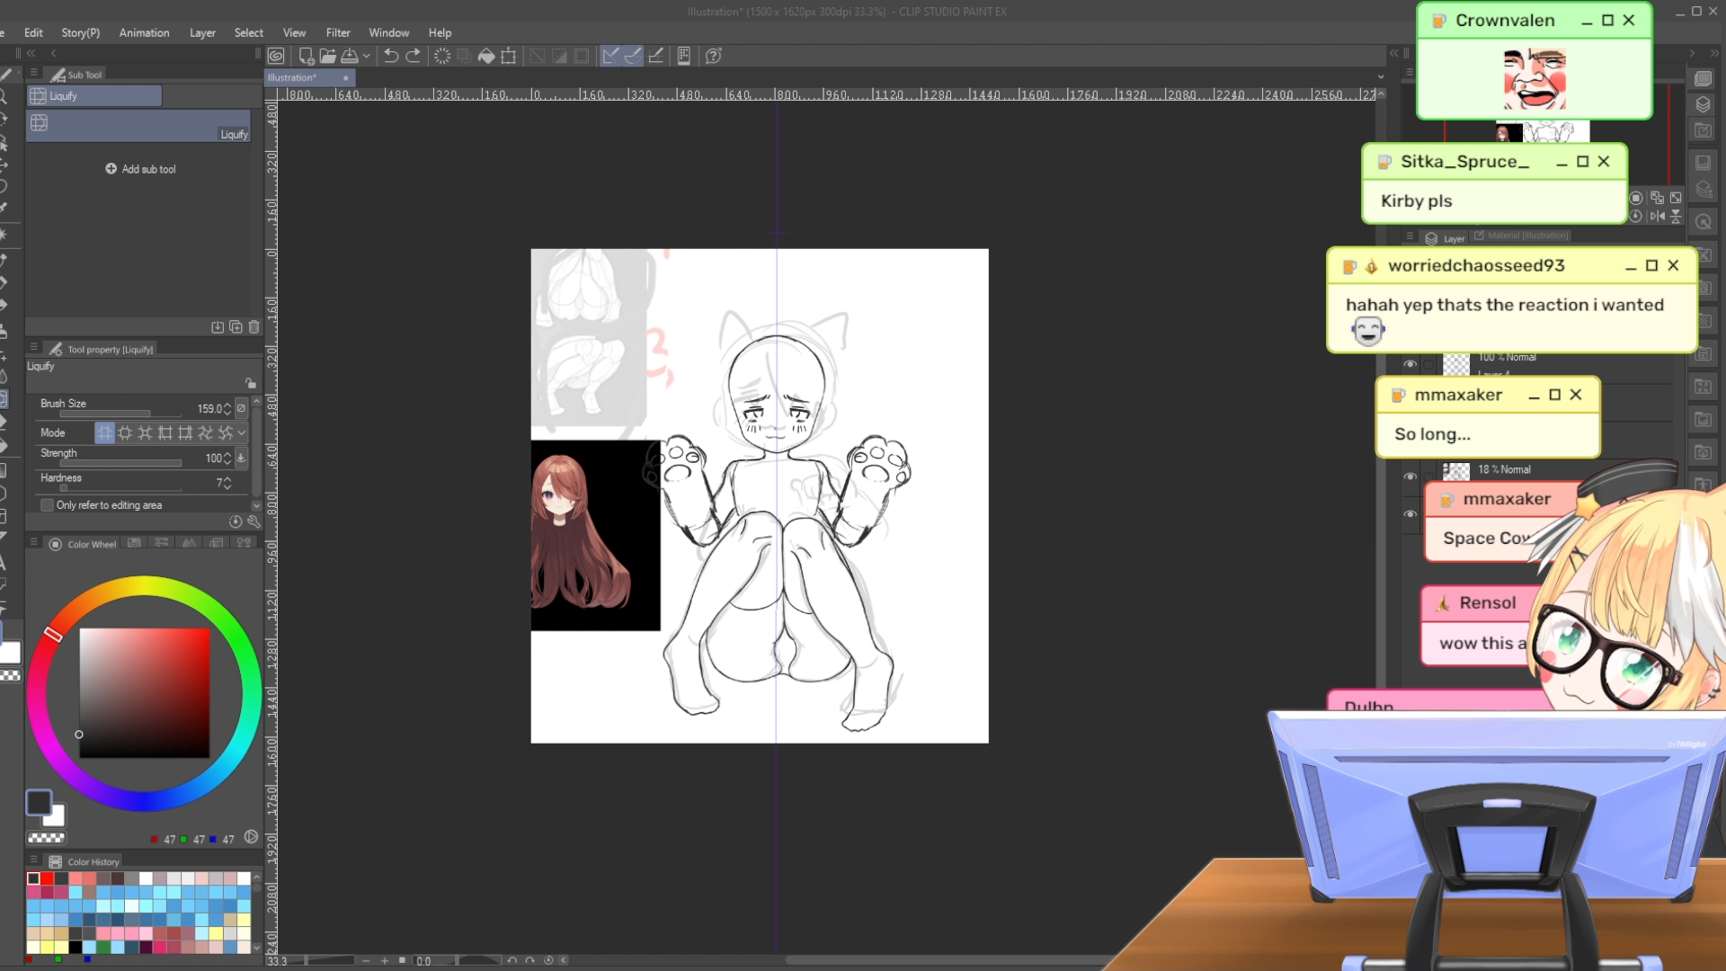Open the Animation menu
The image size is (1726, 971).
pyautogui.click(x=144, y=32)
